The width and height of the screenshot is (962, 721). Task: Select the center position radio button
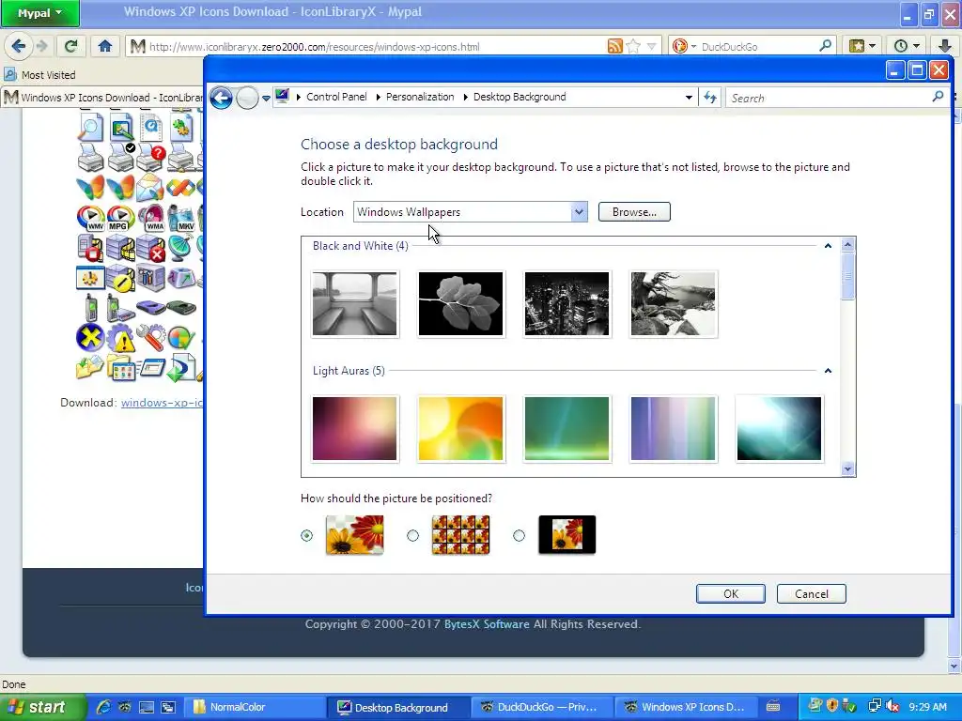pos(519,535)
